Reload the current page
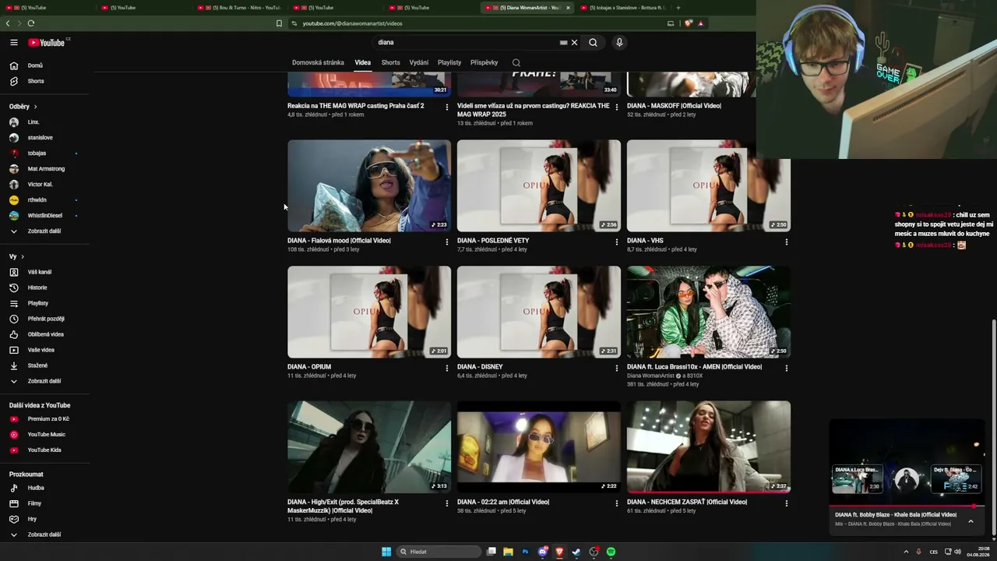This screenshot has height=561, width=997. pyautogui.click(x=31, y=23)
